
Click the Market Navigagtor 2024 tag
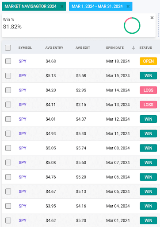(x=30, y=6)
